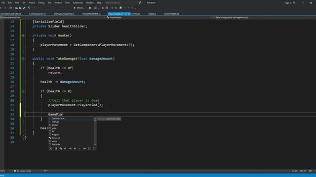Toggle the snippet filter icon at the end of the IntelliSense filter row
The height and width of the screenshot is (177, 316).
(94, 148)
